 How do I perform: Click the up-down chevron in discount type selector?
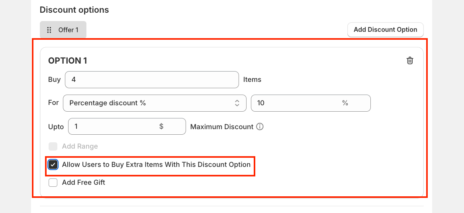pos(237,103)
